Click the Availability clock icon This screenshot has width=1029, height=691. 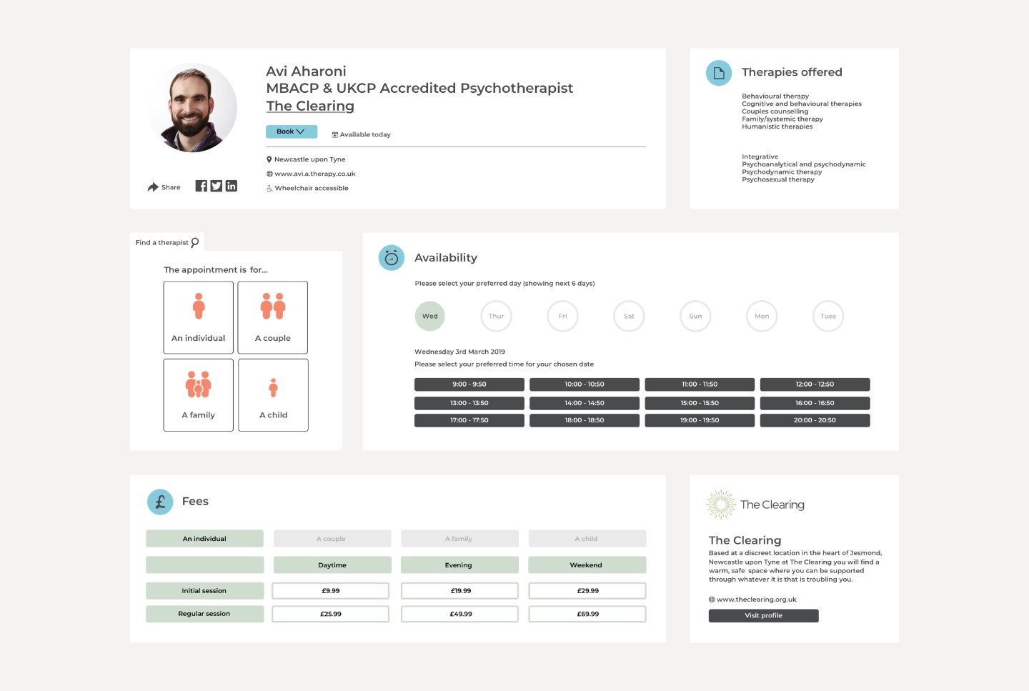click(x=392, y=258)
